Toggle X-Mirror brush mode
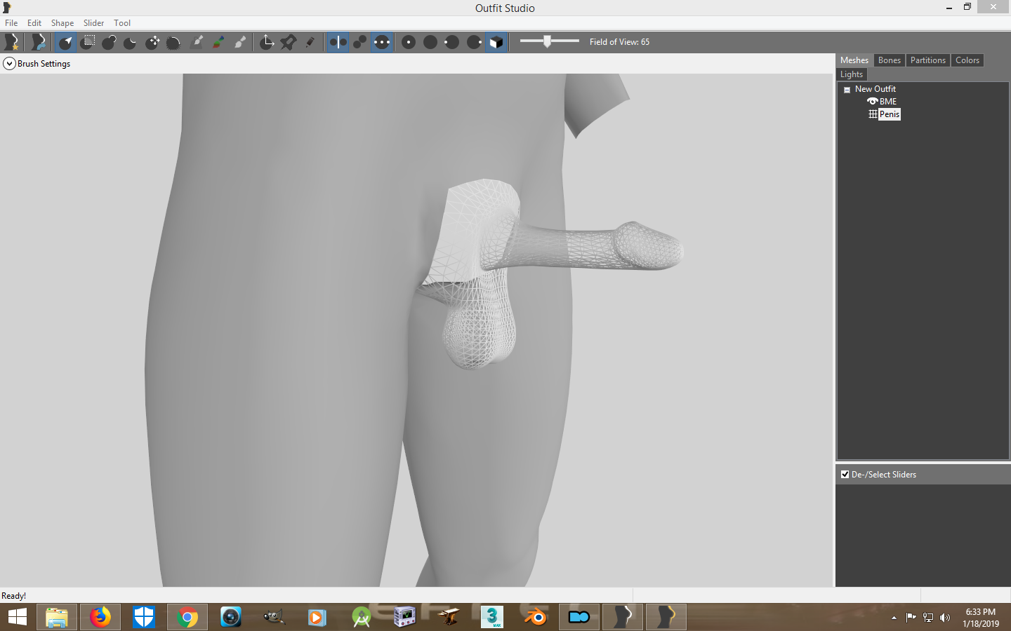This screenshot has height=631, width=1011. (338, 42)
